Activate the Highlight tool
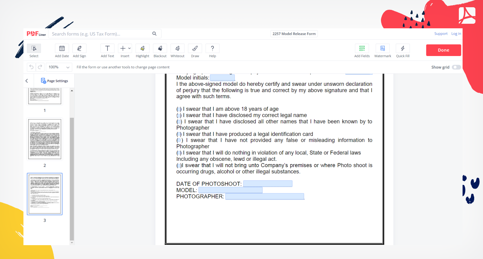Viewport: 483px width, 259px height. 142,49
